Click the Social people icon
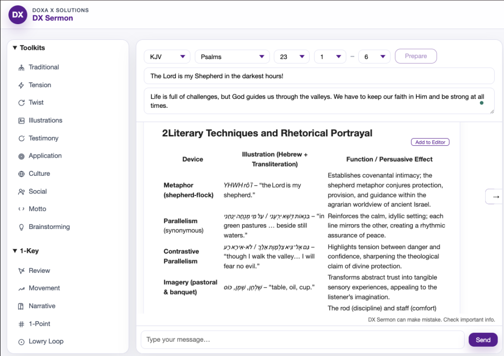The width and height of the screenshot is (504, 356). coord(21,192)
